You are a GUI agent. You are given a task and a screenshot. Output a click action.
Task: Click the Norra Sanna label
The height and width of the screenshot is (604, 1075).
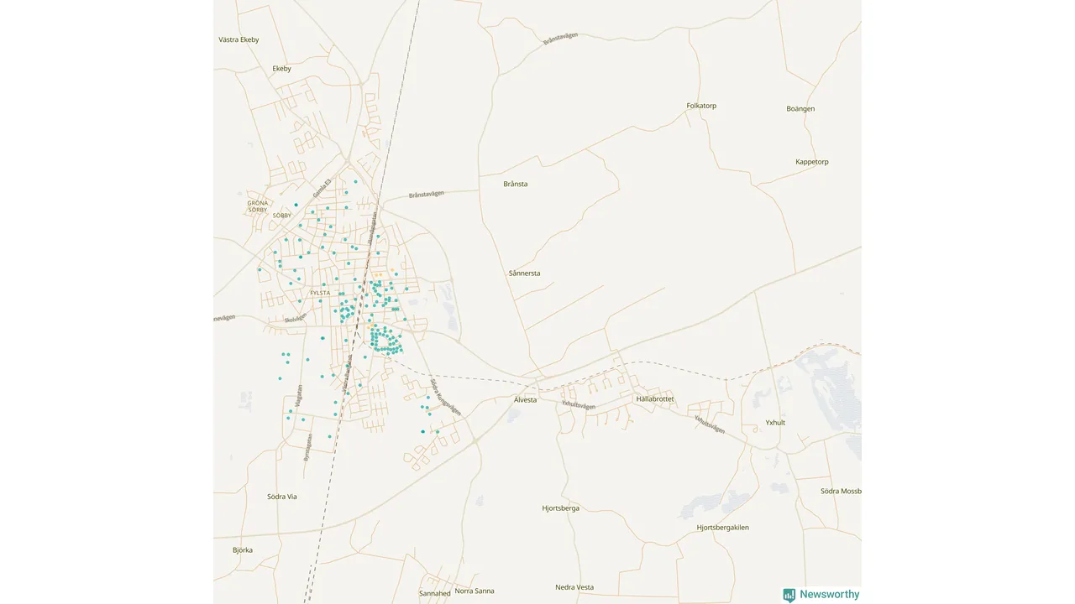point(475,591)
